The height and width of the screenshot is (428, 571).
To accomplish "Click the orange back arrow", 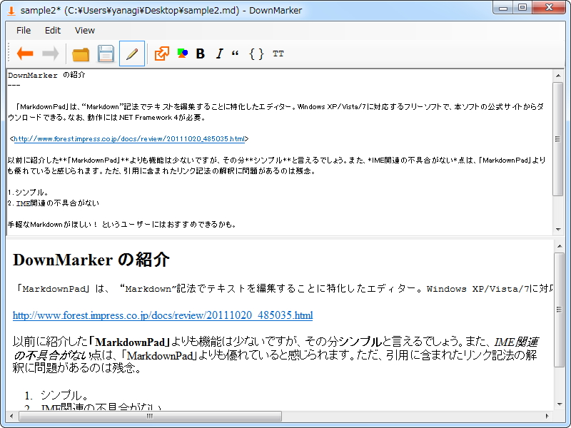I will [25, 53].
